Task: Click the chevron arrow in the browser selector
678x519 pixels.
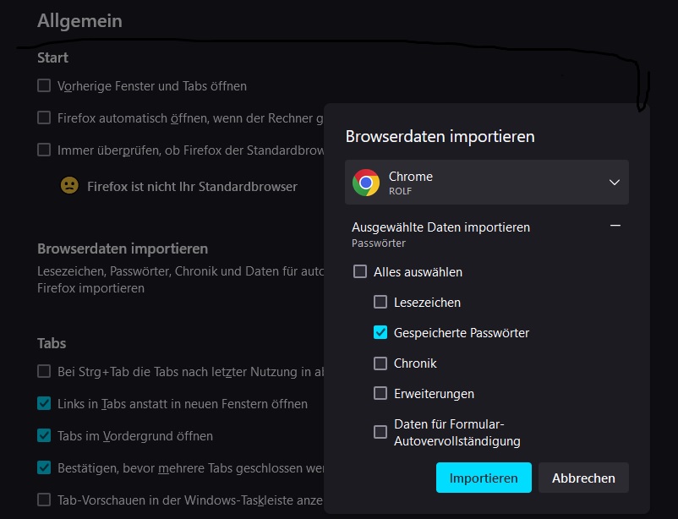Action: (615, 183)
